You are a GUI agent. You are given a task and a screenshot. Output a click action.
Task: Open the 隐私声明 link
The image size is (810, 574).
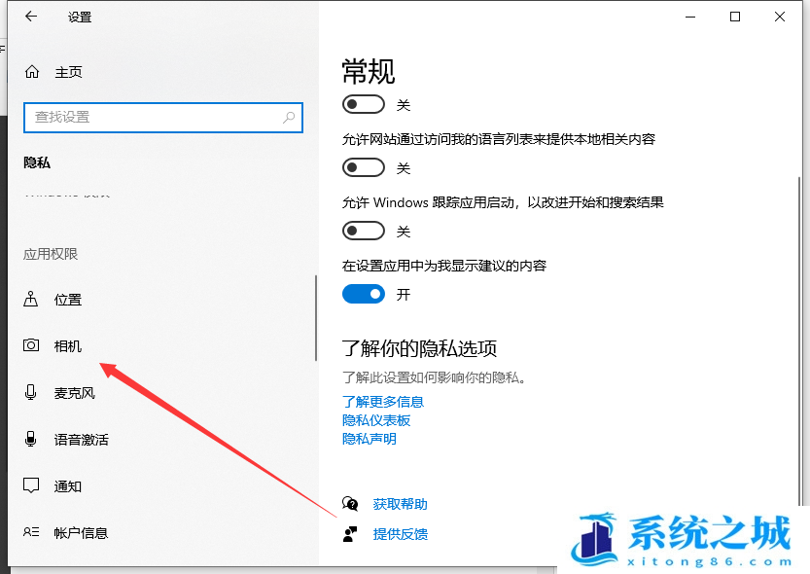coord(370,439)
